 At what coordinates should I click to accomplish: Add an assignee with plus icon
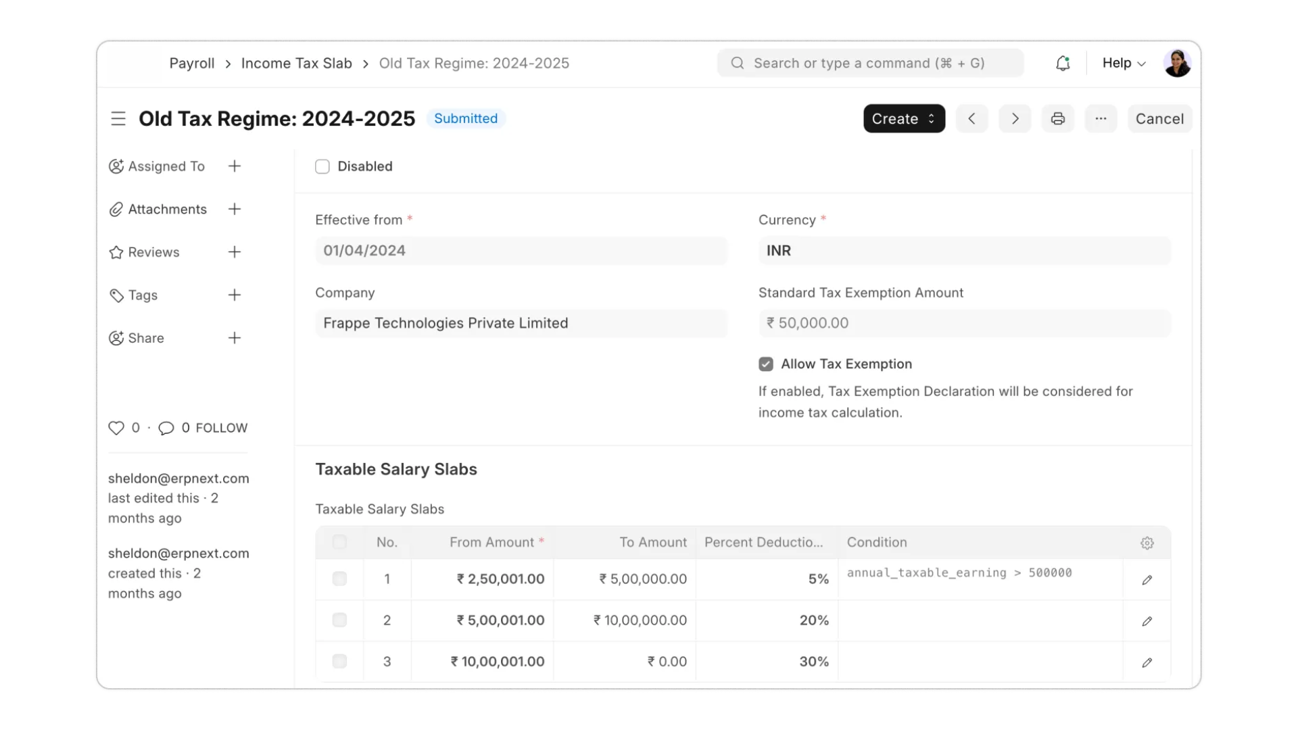click(235, 166)
